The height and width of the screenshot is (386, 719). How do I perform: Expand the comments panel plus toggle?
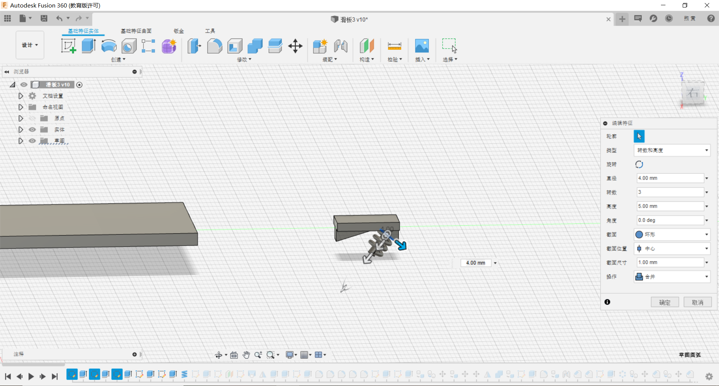(134, 354)
